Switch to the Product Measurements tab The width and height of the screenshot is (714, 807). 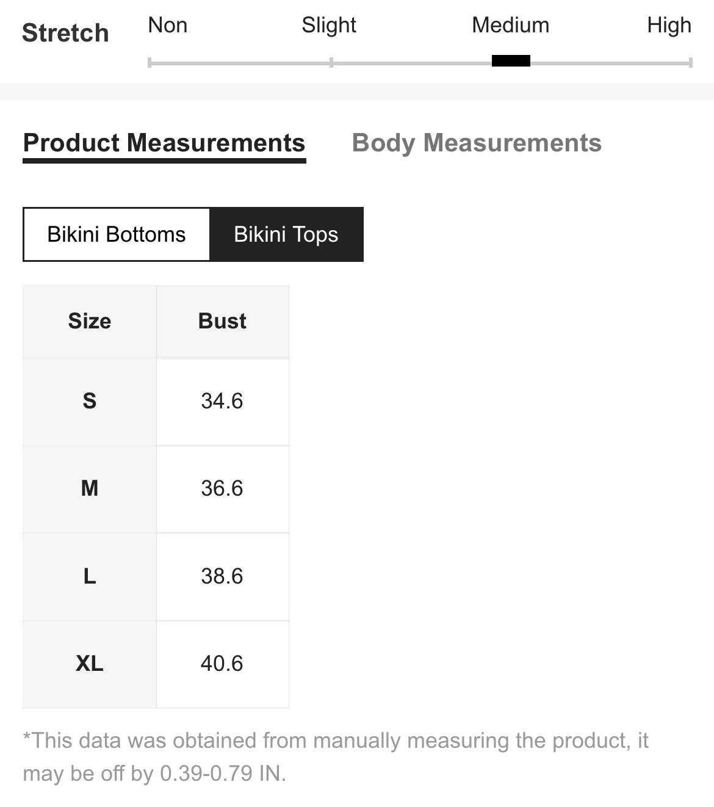(x=164, y=143)
